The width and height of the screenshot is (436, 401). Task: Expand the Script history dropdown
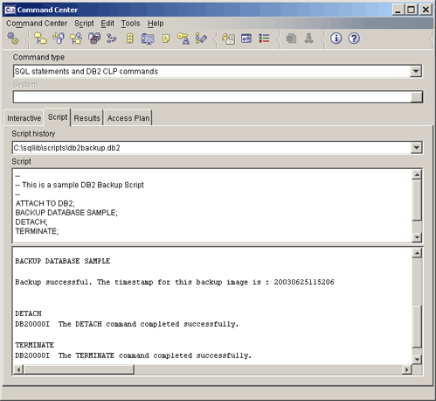(416, 148)
